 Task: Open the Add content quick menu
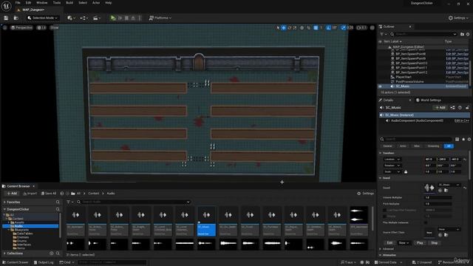(x=71, y=18)
